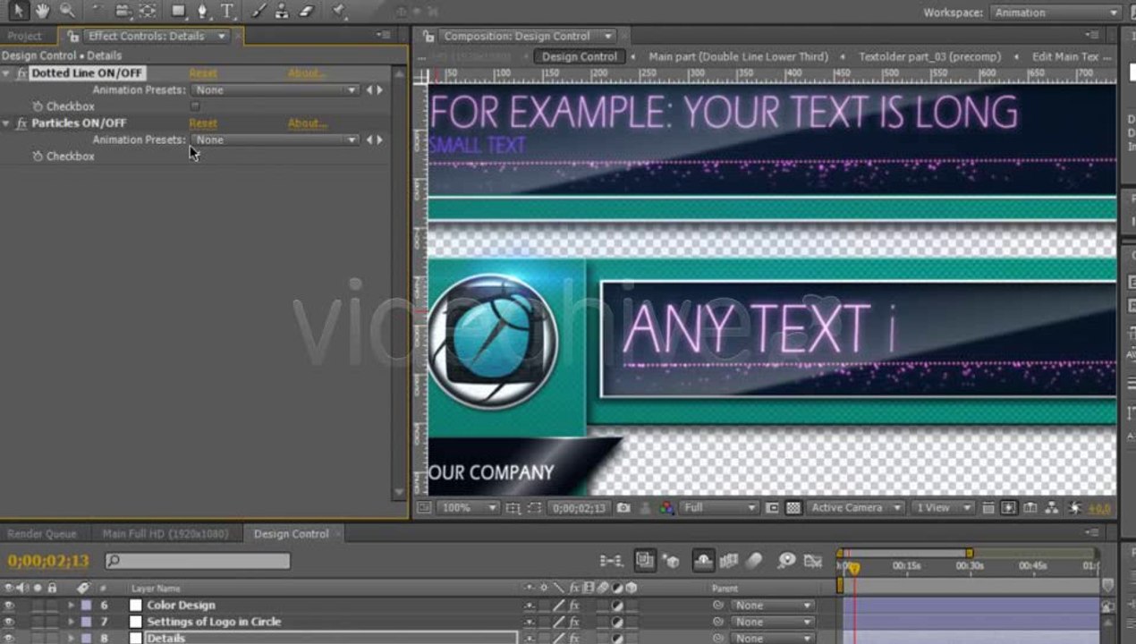
Task: Open the Full resolution dropdown
Action: [x=719, y=508]
